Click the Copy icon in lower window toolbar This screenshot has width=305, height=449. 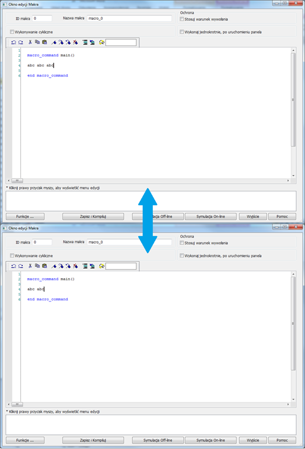point(37,266)
